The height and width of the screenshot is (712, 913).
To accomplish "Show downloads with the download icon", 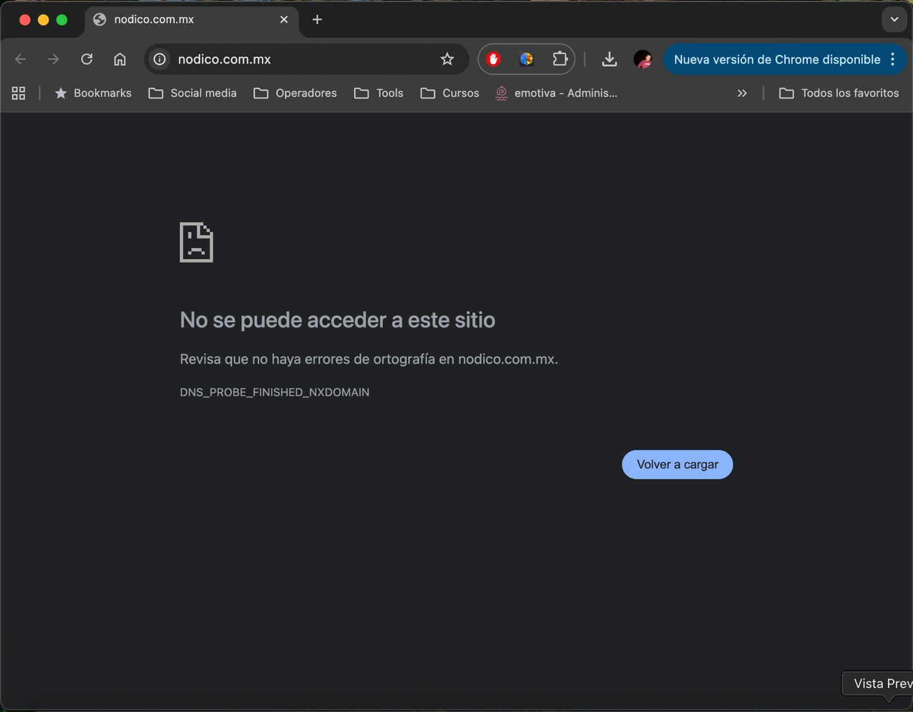I will coord(609,59).
